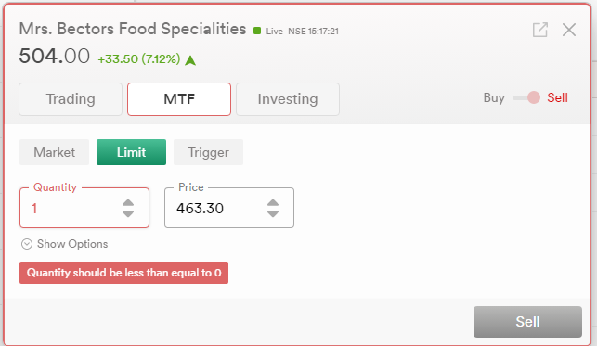Expand Show Options chevron
597x346 pixels.
(x=27, y=244)
